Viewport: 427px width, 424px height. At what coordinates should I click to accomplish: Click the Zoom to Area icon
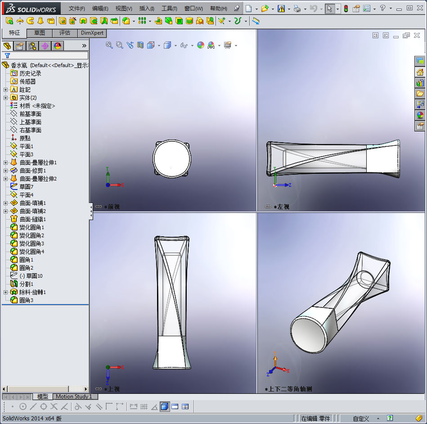(120, 45)
